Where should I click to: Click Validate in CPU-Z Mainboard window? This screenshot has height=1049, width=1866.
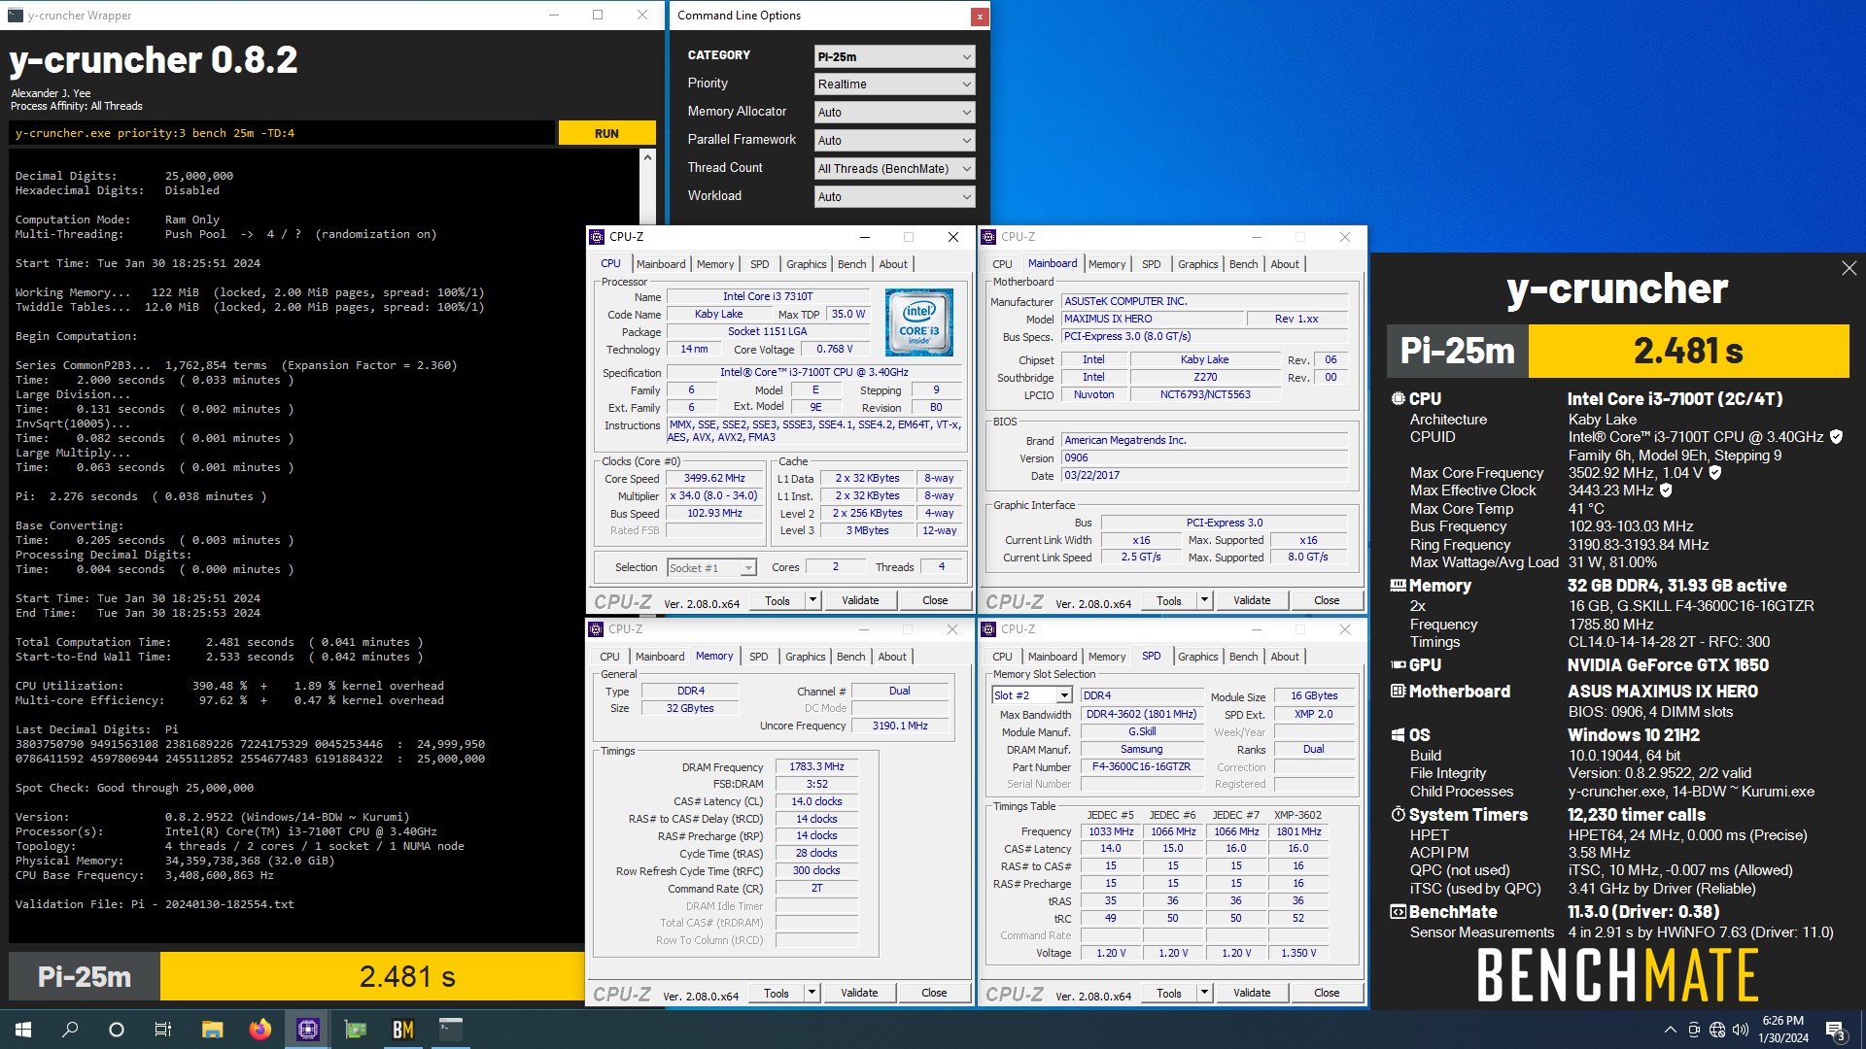click(1252, 601)
